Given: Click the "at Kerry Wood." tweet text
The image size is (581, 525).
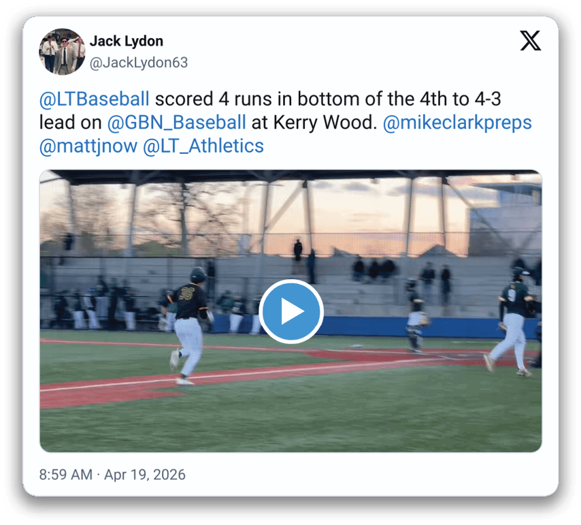Looking at the screenshot, I should pos(314,123).
